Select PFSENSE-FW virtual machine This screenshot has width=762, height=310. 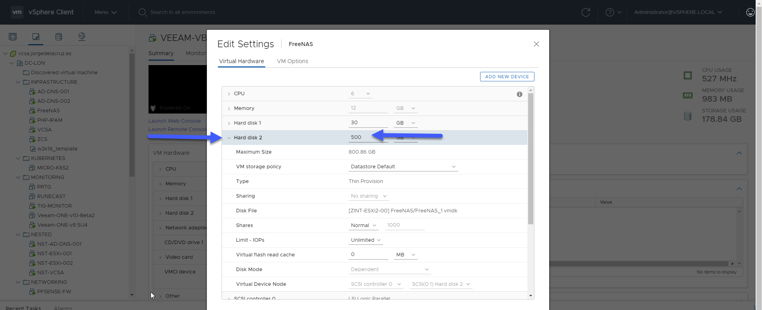tap(54, 292)
